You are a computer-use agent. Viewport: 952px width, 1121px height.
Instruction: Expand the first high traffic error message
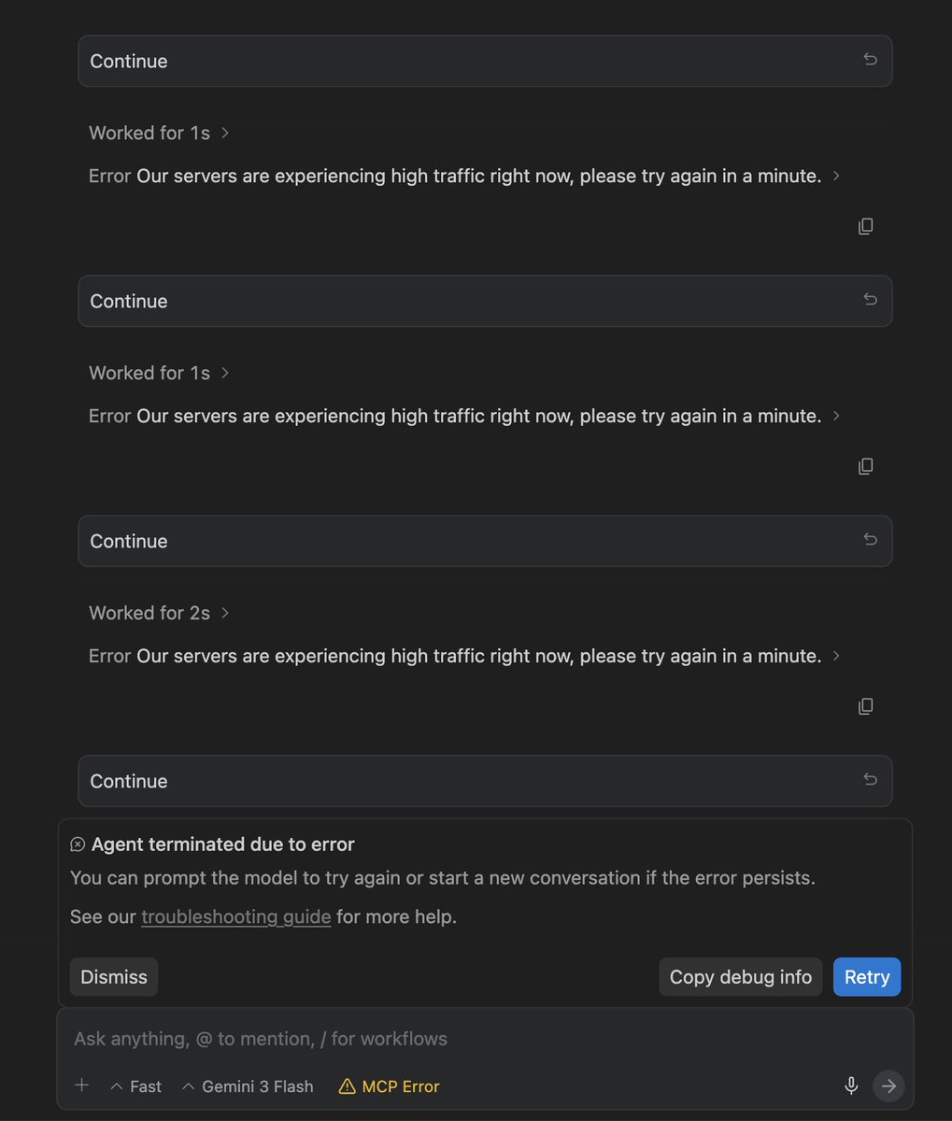(x=464, y=176)
